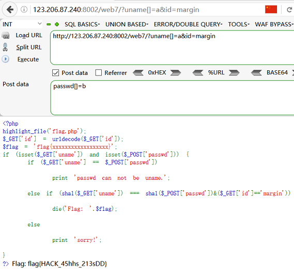Encode with right arrow after %URL
294x276 pixels.
(234, 73)
